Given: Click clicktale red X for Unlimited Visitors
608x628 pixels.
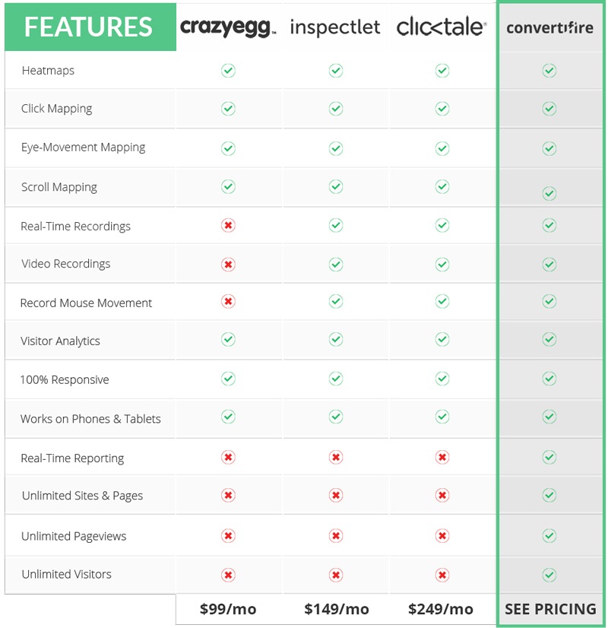Looking at the screenshot, I should [x=442, y=575].
